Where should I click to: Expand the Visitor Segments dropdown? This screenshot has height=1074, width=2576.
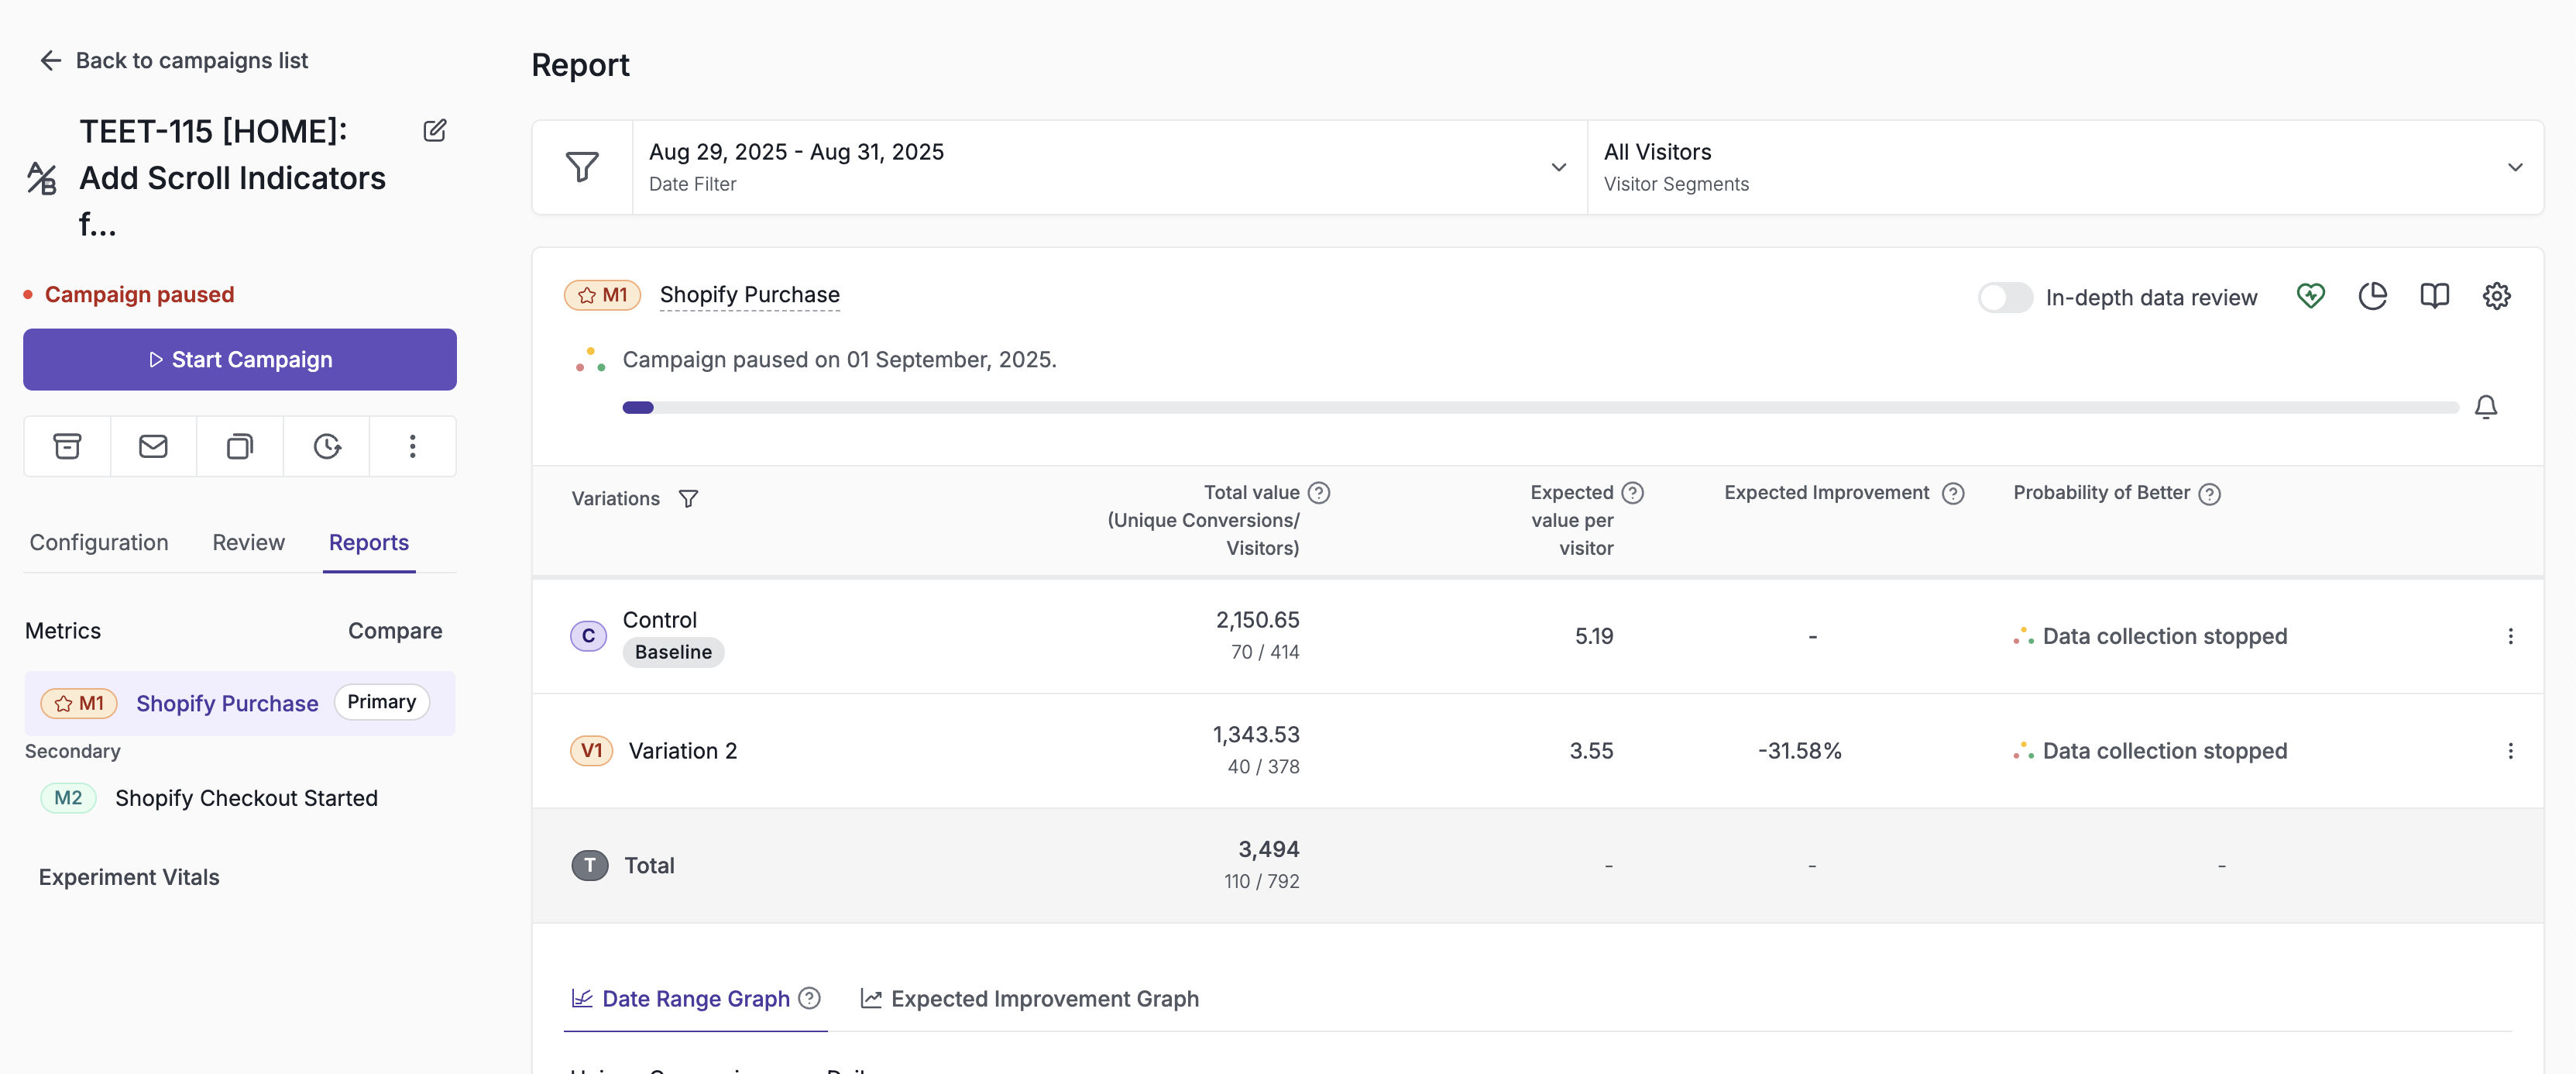click(x=2065, y=167)
